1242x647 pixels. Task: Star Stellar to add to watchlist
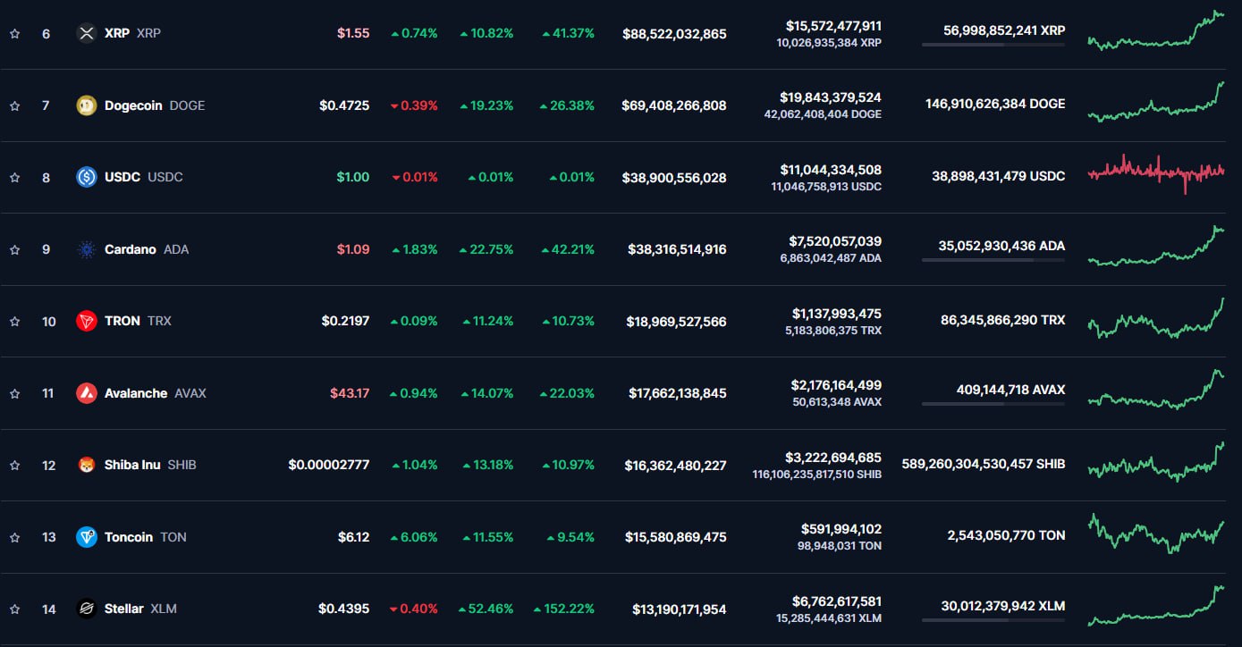pyautogui.click(x=14, y=609)
